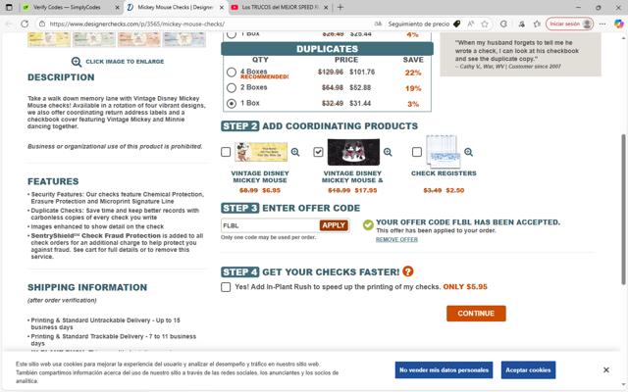Click Iniciar sesión profile button
628x392 pixels.
pos(569,24)
